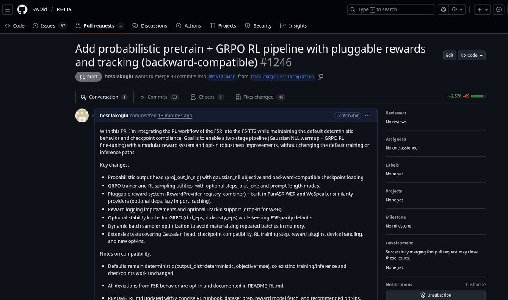Open the F5-TTS repository link
Image resolution: width=508 pixels, height=300 pixels.
pyautogui.click(x=64, y=9)
